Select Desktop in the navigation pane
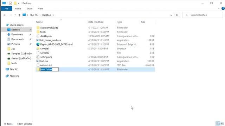Image resolution: width=225 pixels, height=126 pixels. pyautogui.click(x=15, y=30)
